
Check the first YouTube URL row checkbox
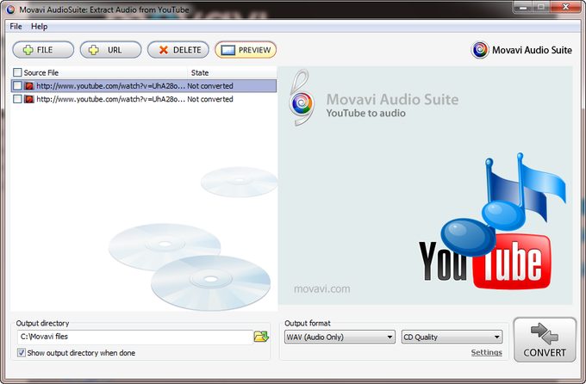click(17, 85)
